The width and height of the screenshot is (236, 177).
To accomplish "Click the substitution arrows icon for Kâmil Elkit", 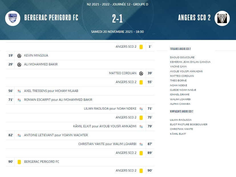I will [x=141, y=126].
